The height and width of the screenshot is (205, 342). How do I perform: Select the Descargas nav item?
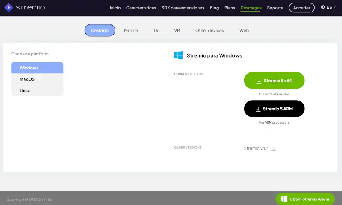251,8
